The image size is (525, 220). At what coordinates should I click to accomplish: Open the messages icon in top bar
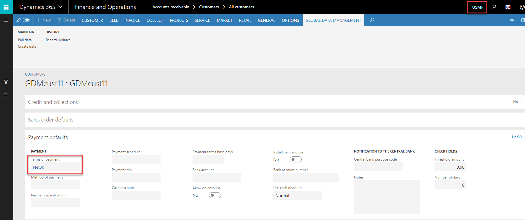coord(508,7)
